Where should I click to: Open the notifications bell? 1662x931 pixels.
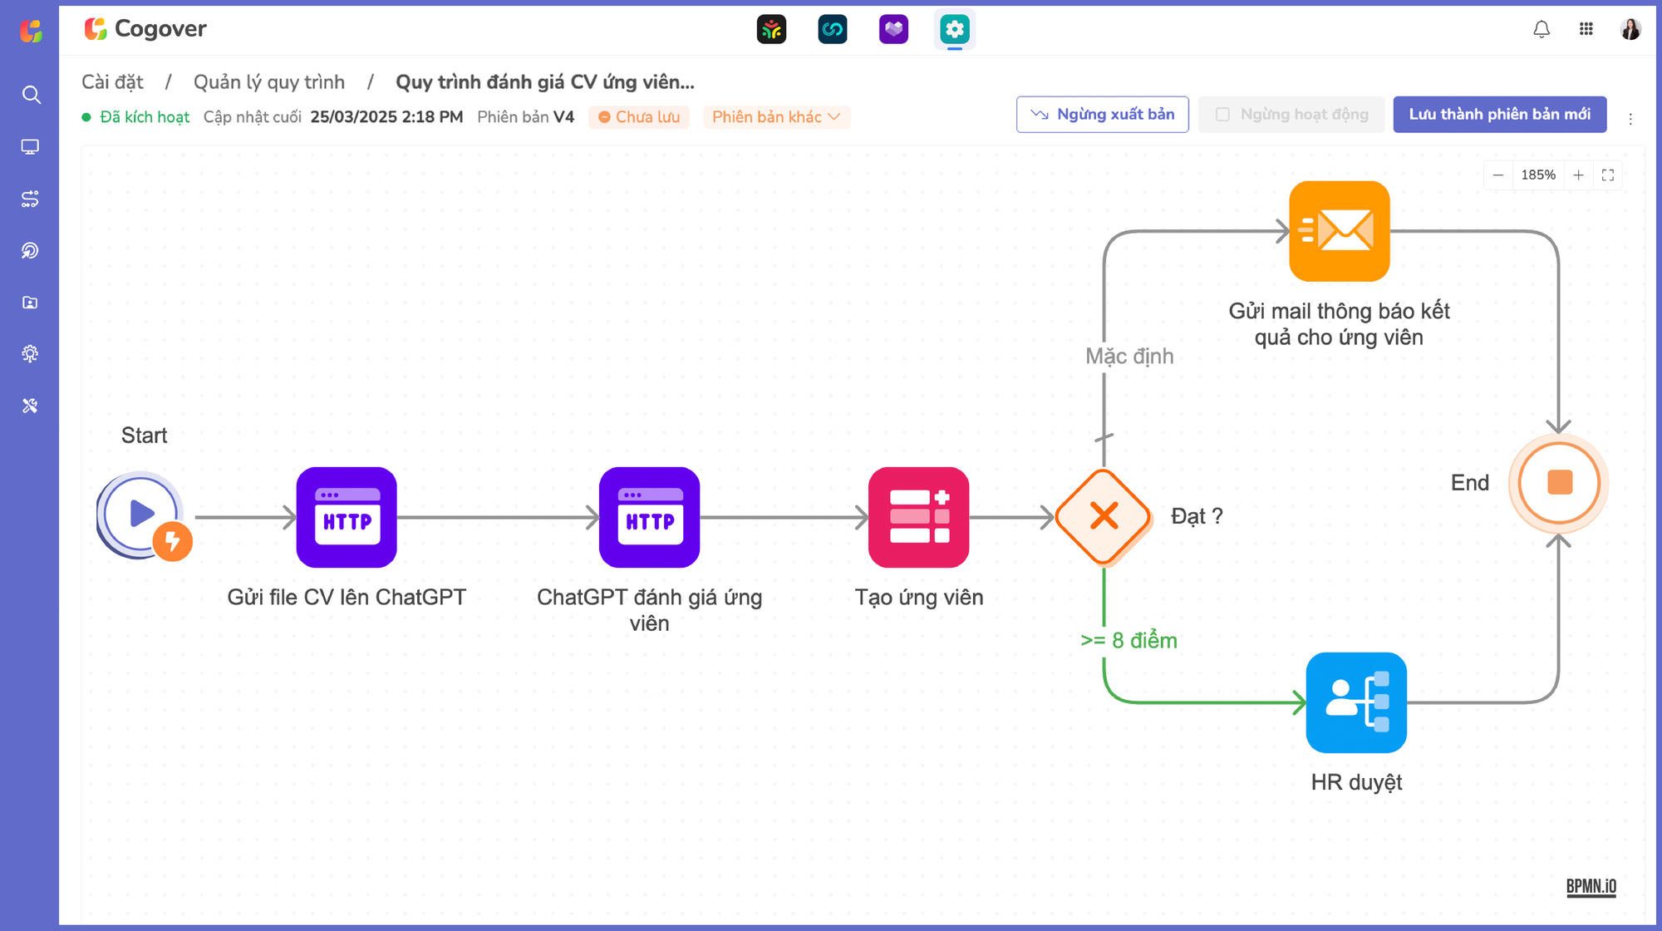(1542, 29)
